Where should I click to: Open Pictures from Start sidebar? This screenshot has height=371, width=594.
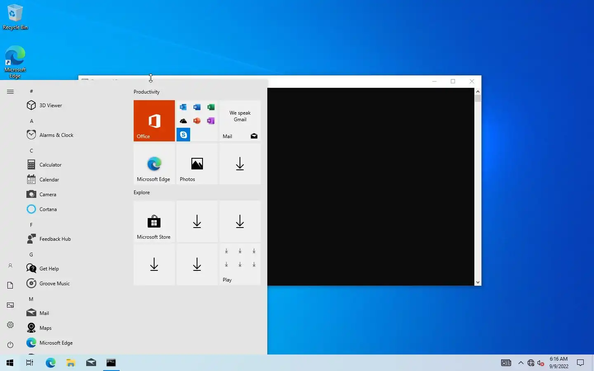click(x=10, y=305)
